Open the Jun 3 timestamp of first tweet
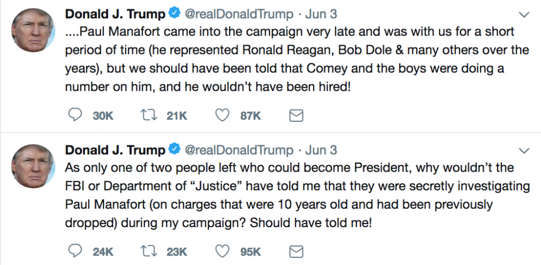 [321, 14]
